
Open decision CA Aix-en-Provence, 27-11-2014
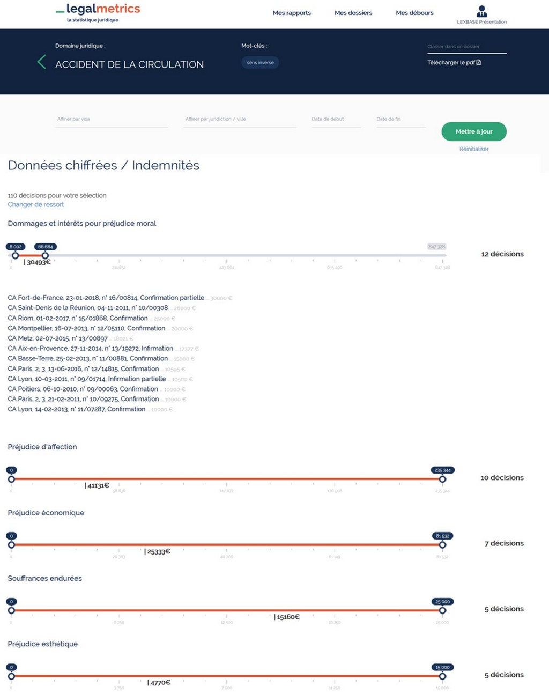90,349
